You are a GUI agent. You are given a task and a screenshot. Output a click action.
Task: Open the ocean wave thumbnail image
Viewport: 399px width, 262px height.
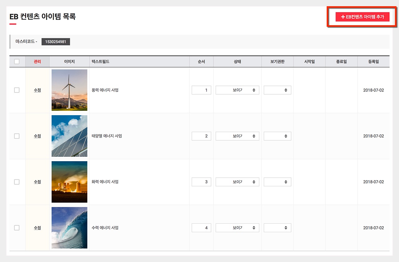pyautogui.click(x=70, y=228)
